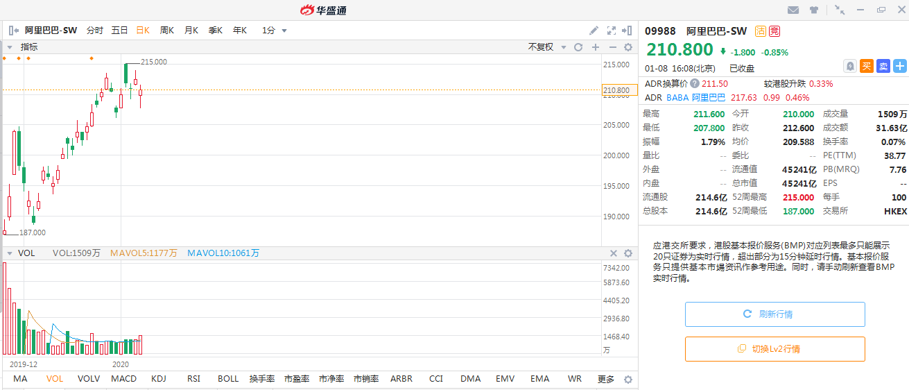This screenshot has height=390, width=909.
Task: Click the 刷新行情 refresh quotes button
Action: tap(774, 314)
